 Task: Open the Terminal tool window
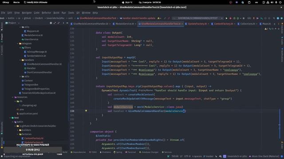point(130,152)
